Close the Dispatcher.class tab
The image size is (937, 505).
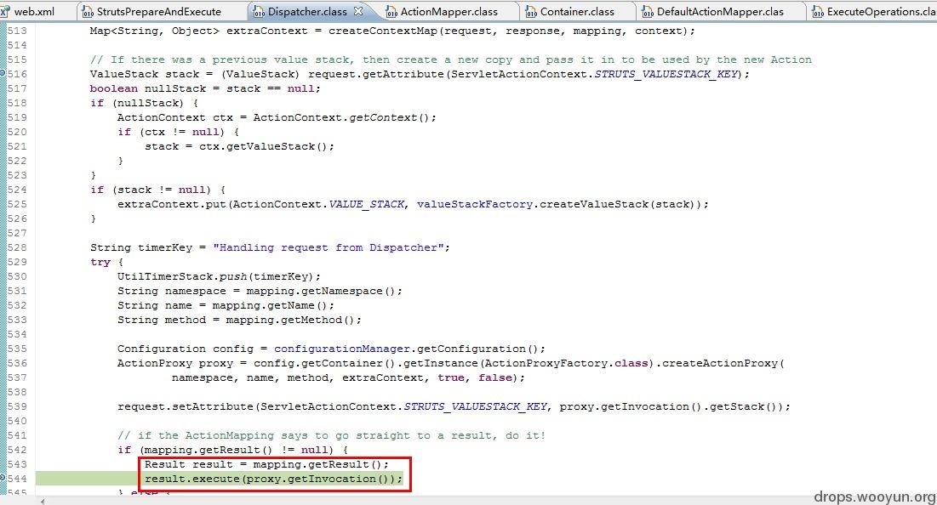358,11
